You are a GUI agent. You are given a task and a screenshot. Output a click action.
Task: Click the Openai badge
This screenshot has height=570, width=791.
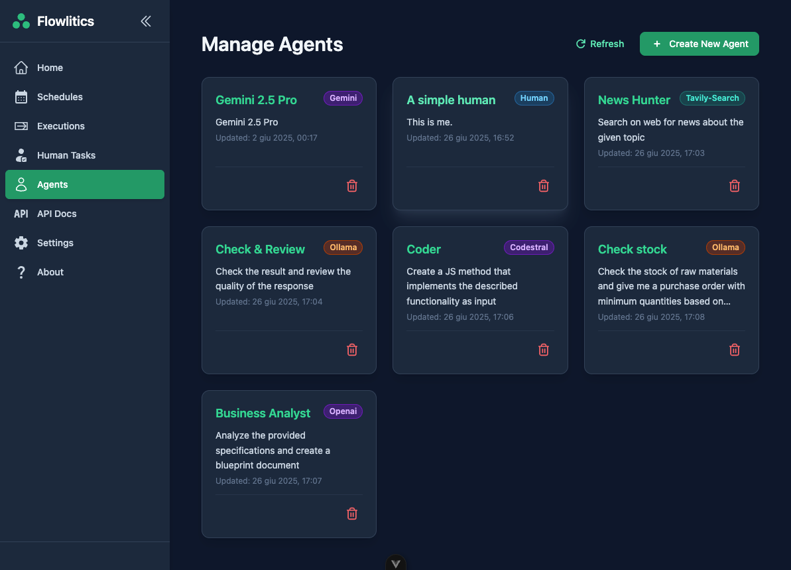click(x=343, y=411)
